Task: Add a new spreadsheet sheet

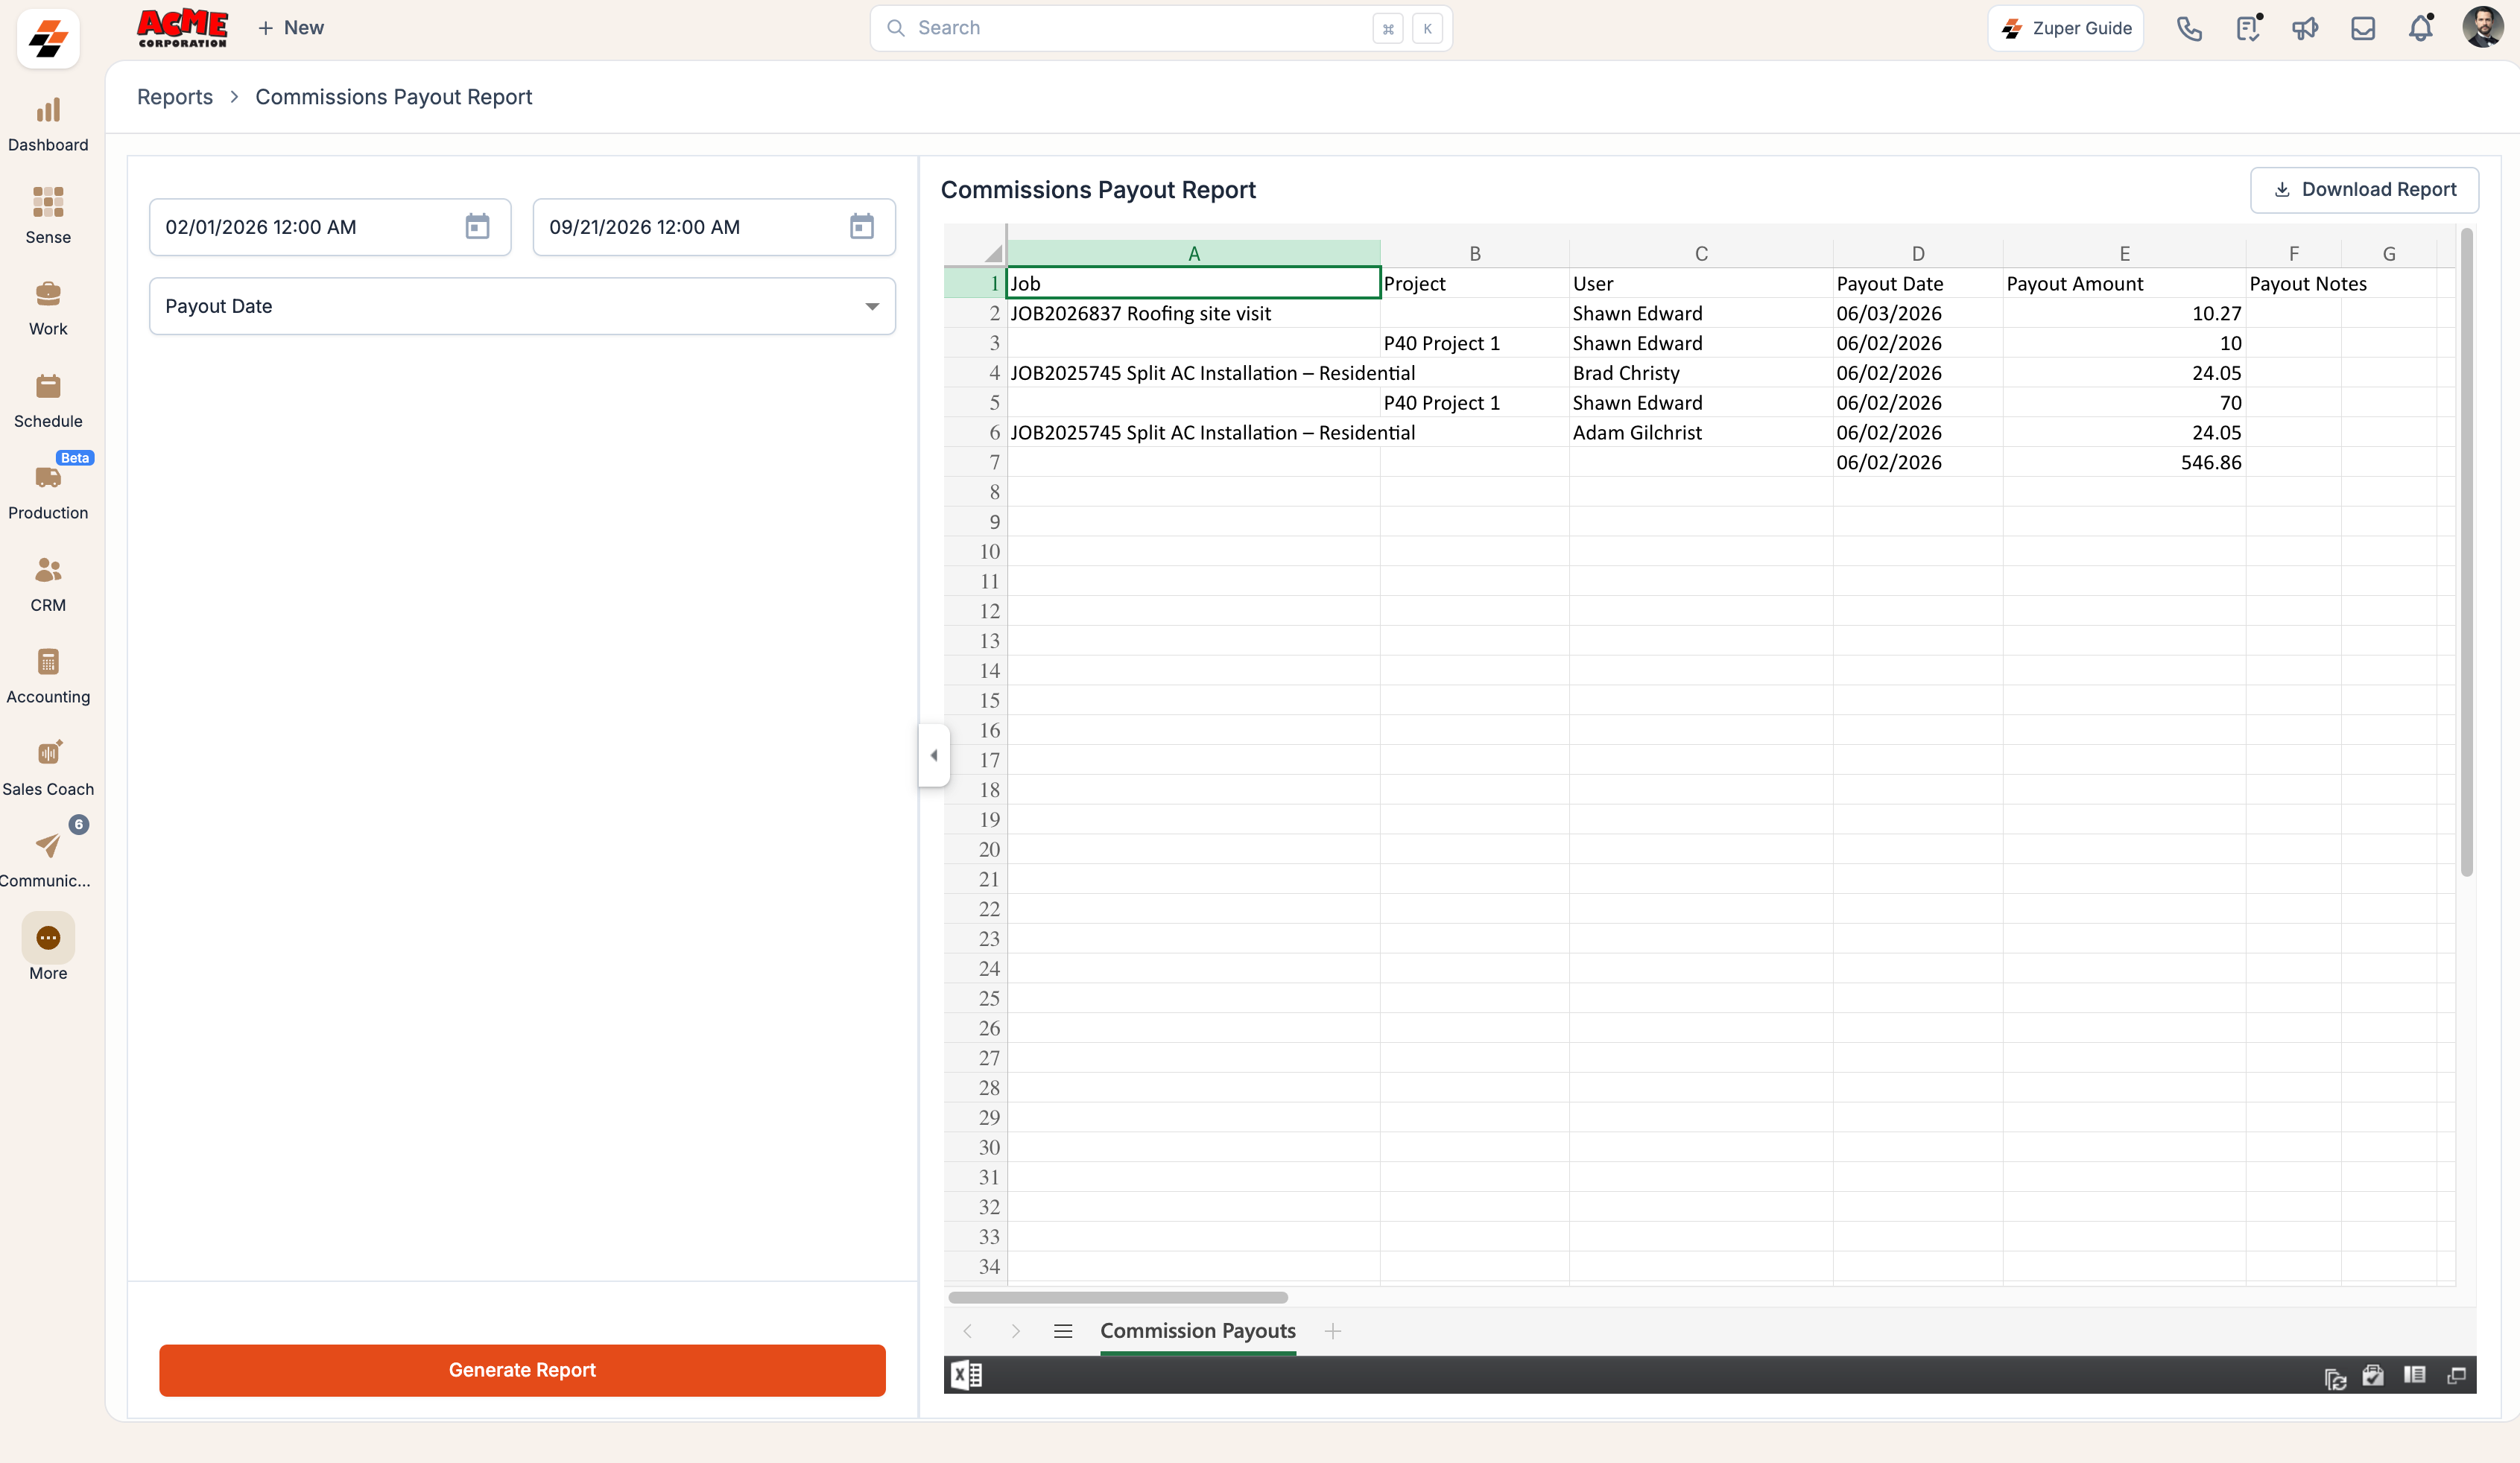Action: click(x=1332, y=1331)
